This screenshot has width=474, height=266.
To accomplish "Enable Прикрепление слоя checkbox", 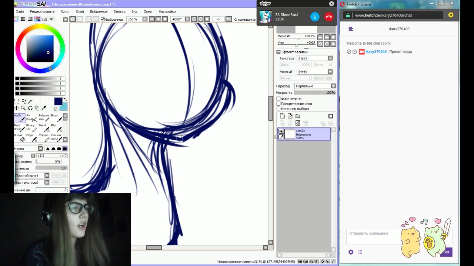I will pos(278,104).
